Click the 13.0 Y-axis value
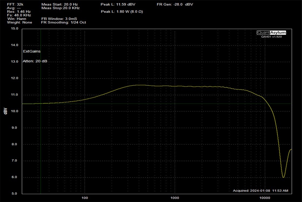Screen dimensions: 302x202 (x=15, y=62)
